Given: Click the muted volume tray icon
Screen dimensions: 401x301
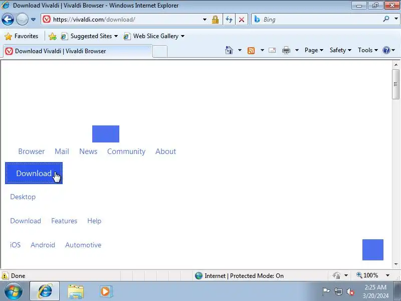Looking at the screenshot, I should click(x=350, y=291).
